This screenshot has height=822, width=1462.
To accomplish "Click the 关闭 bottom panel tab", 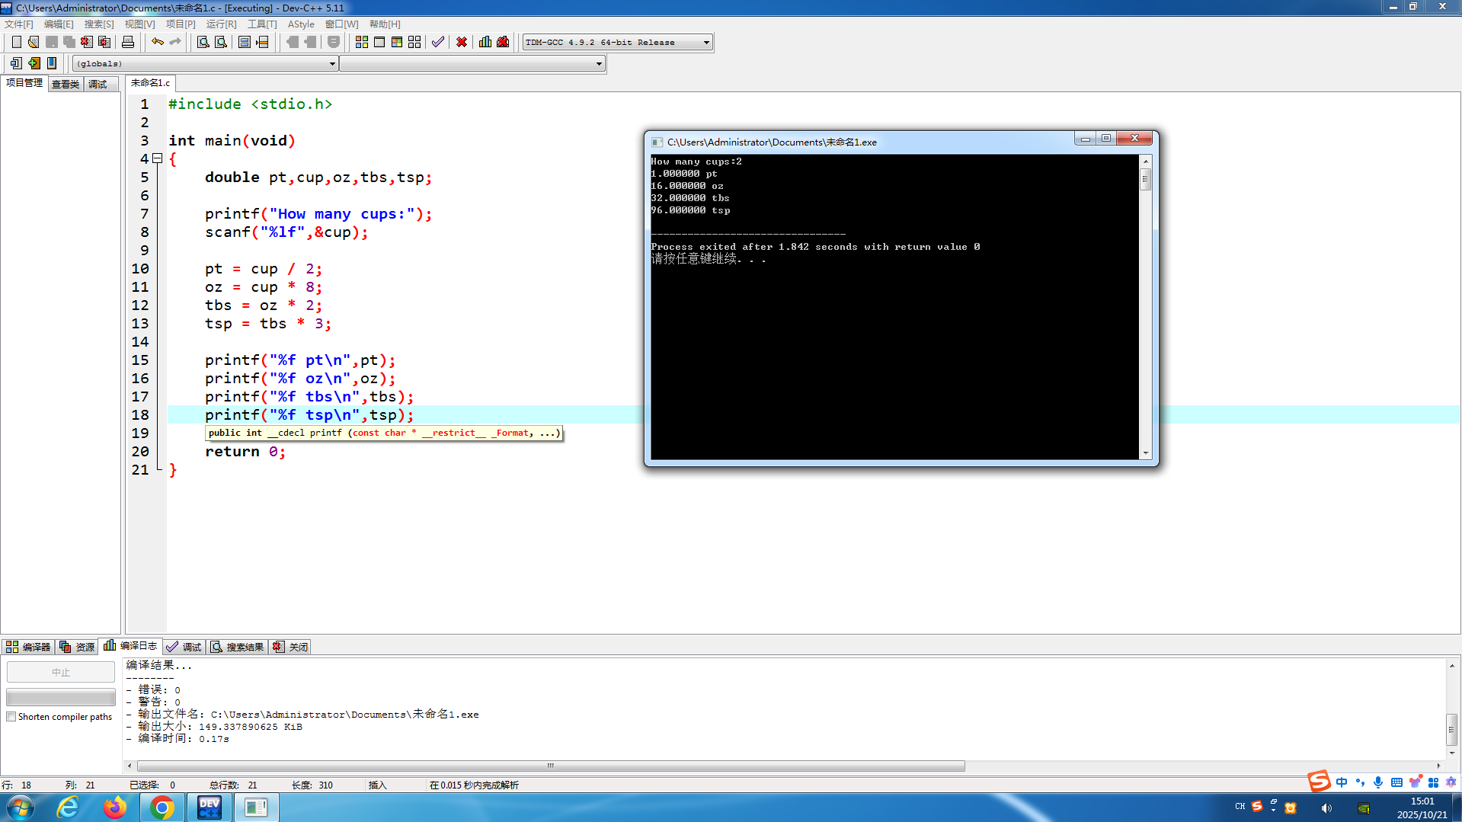I will point(290,647).
